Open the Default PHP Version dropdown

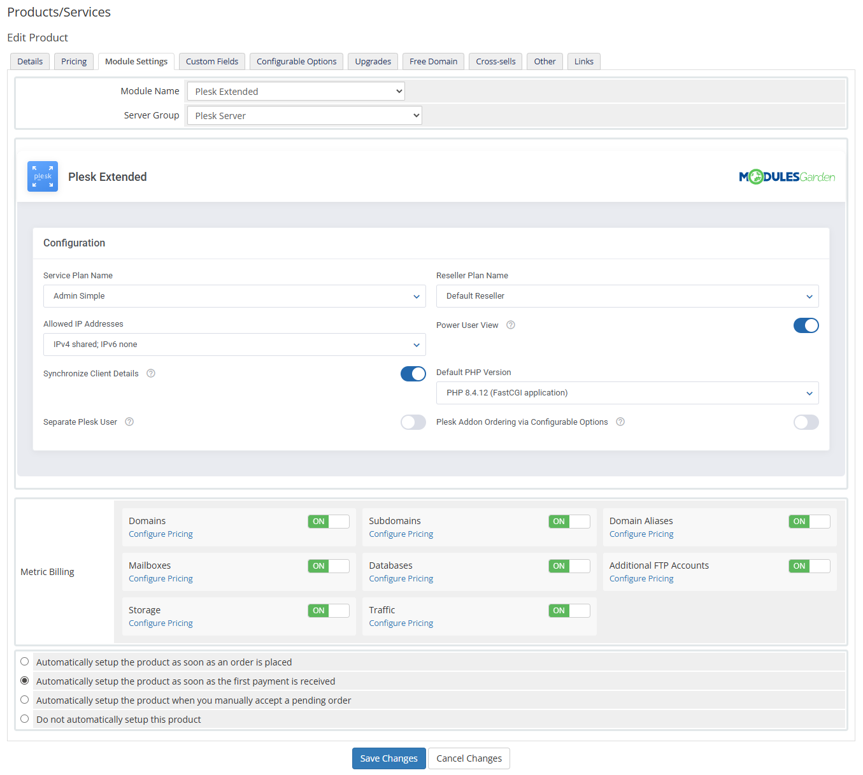(627, 393)
